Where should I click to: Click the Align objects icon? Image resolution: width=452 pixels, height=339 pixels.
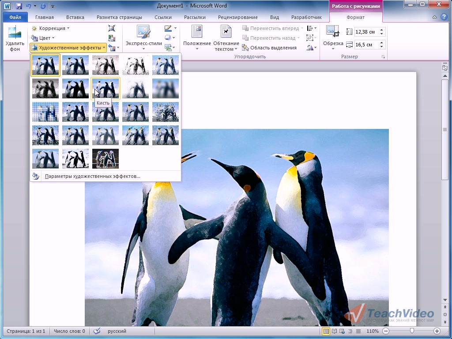pyautogui.click(x=310, y=28)
